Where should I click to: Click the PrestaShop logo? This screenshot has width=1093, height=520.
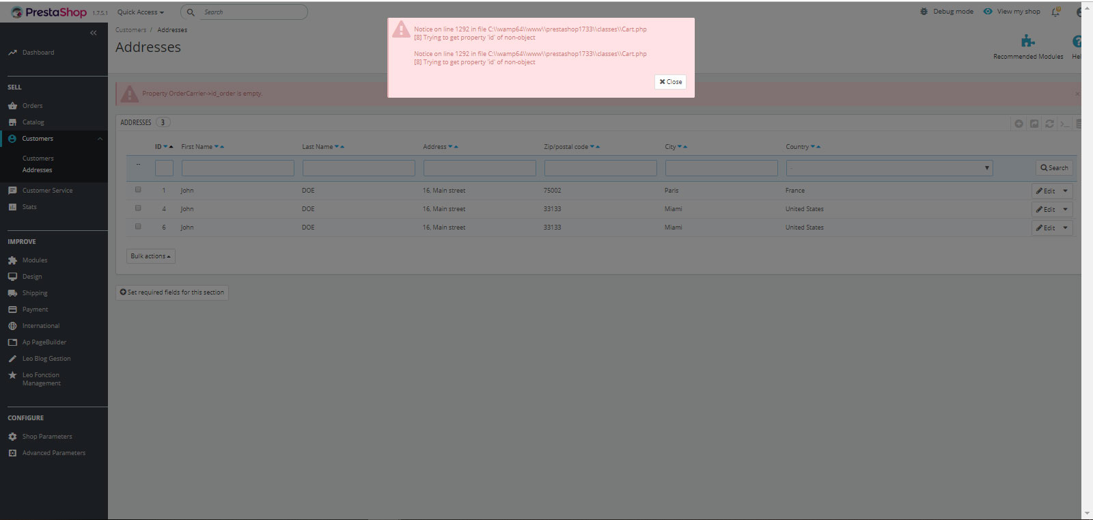(49, 12)
